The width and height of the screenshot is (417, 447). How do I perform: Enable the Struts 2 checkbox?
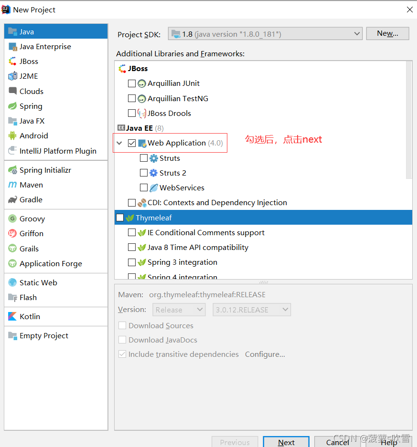pyautogui.click(x=144, y=173)
